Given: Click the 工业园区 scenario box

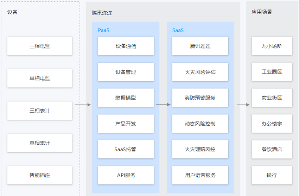Looking at the screenshot, I should click(x=272, y=72).
